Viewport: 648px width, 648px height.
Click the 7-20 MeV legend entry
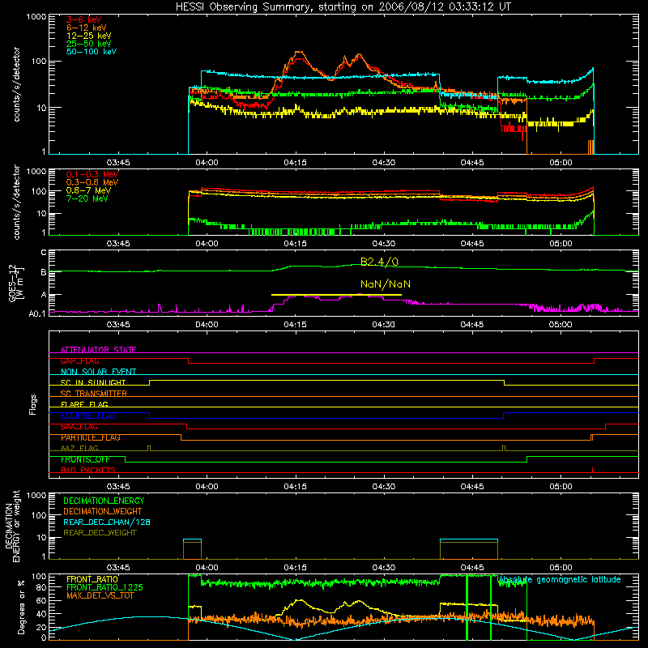click(x=87, y=198)
